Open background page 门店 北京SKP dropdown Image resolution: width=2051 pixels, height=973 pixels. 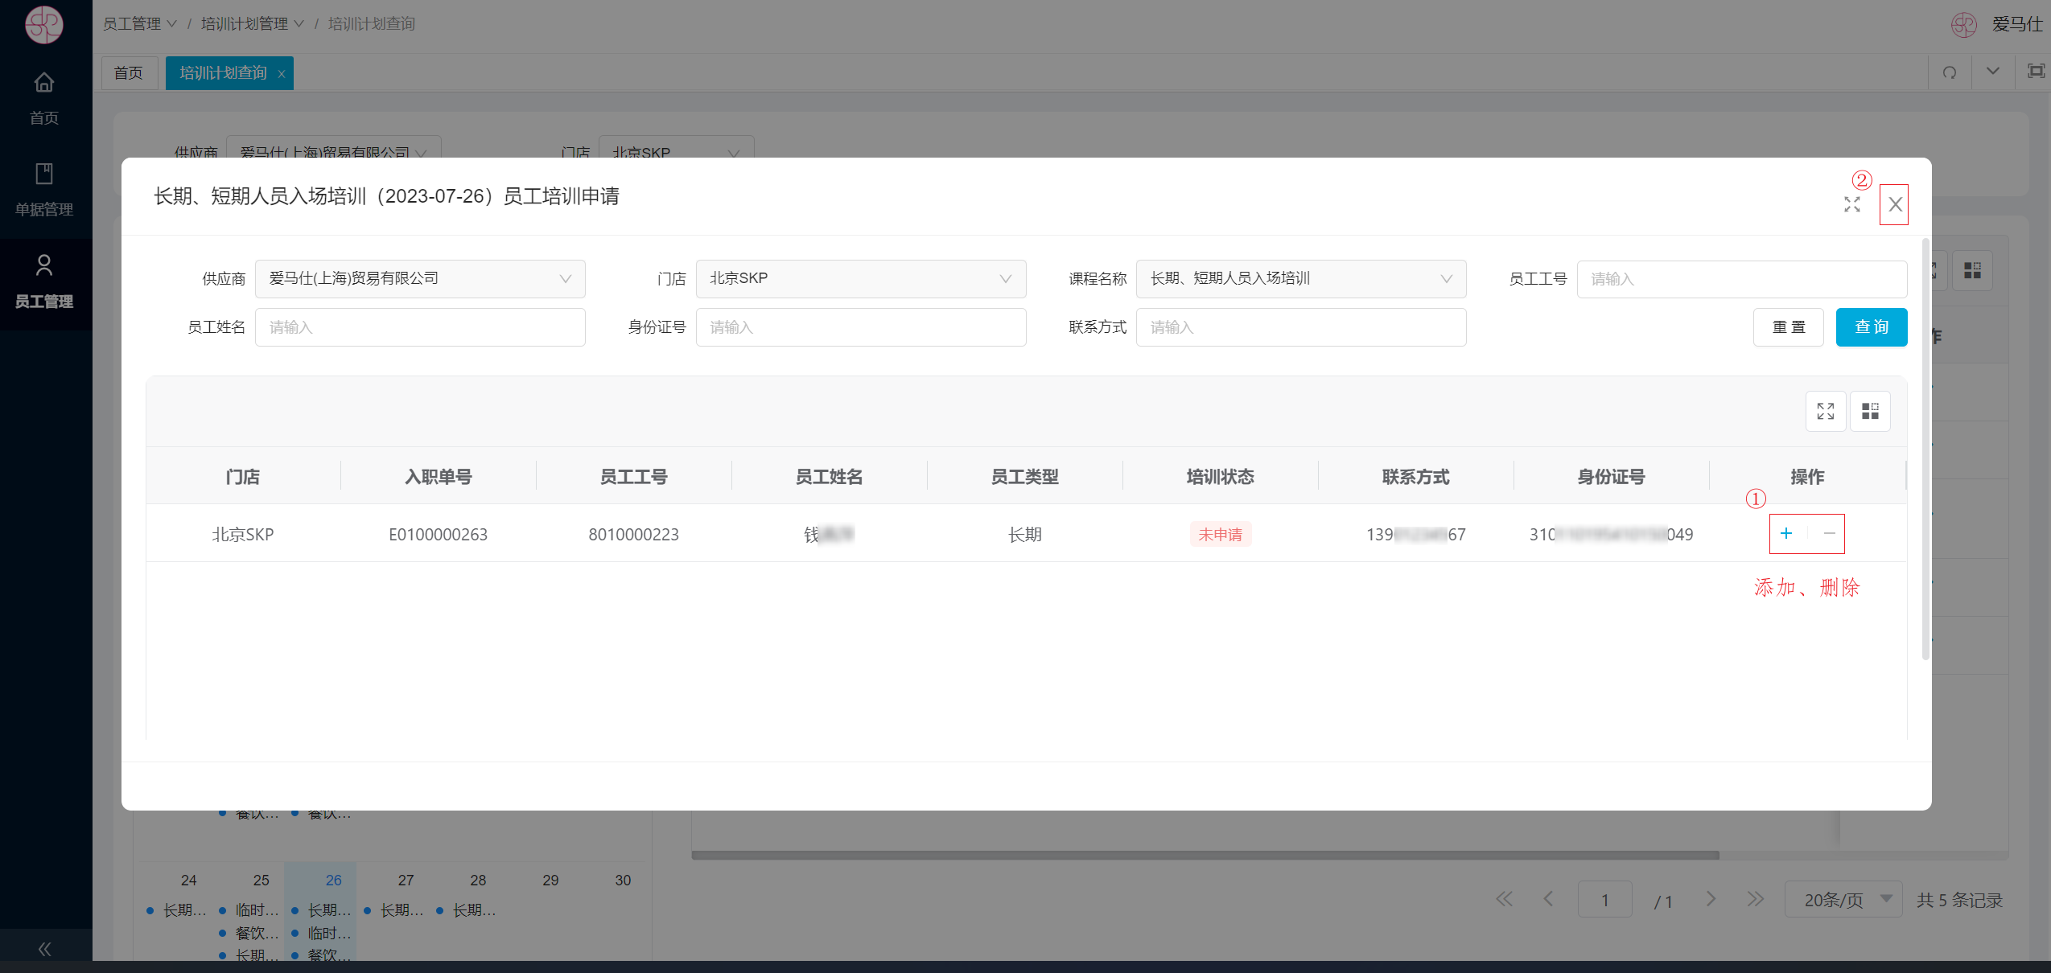tap(676, 149)
